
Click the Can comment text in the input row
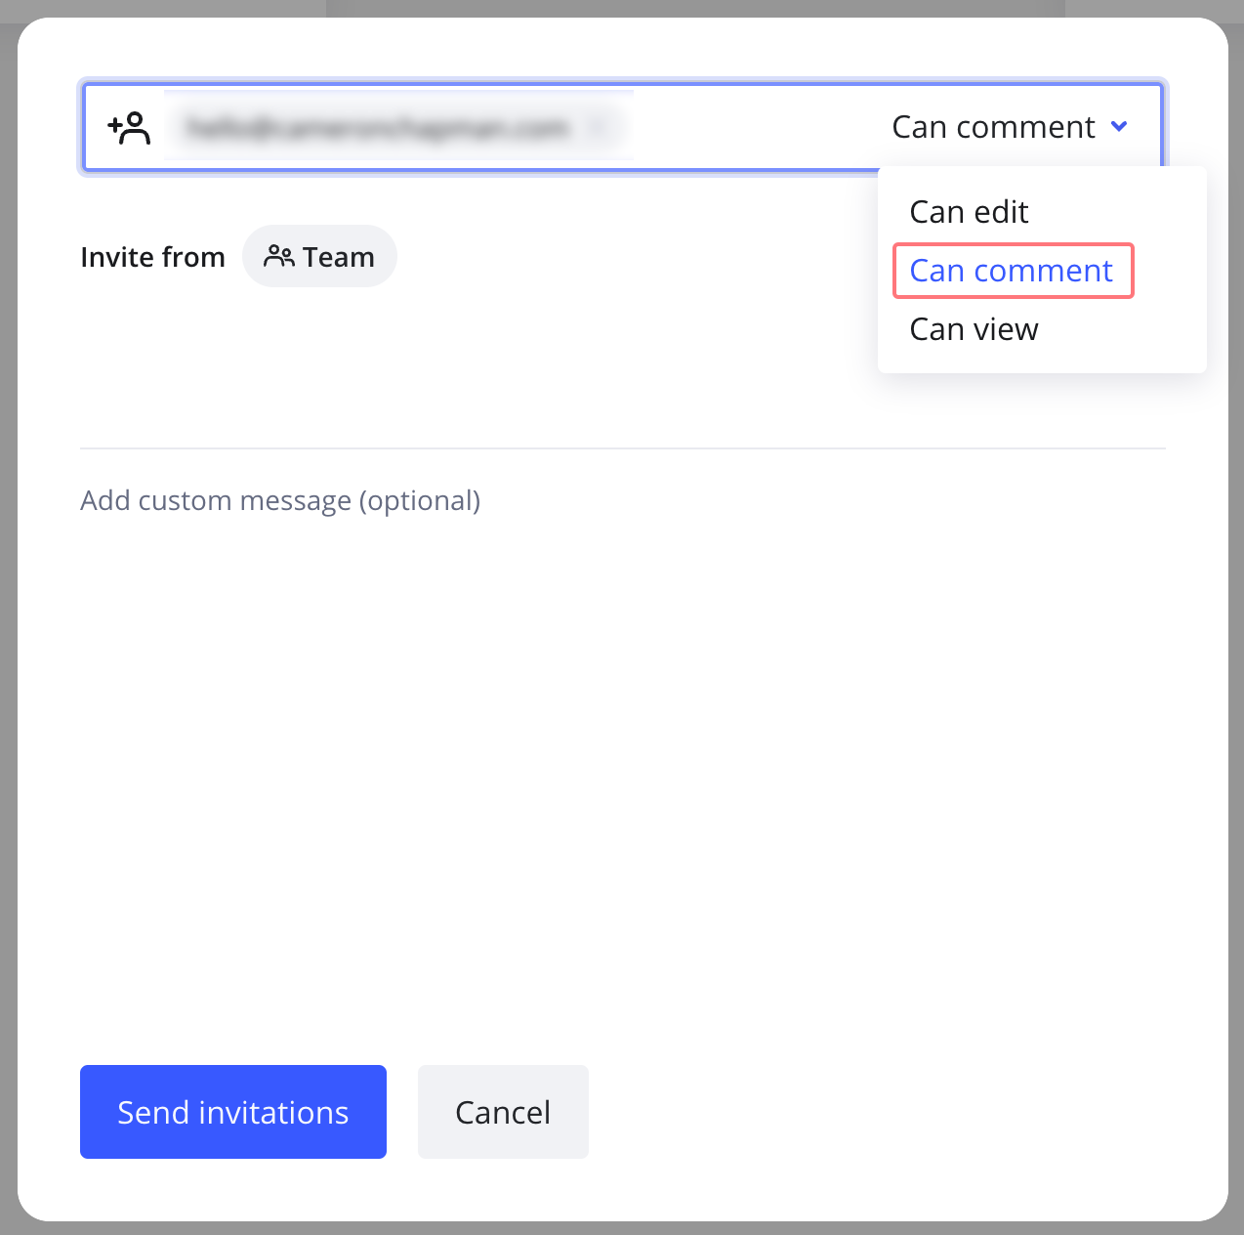coord(993,127)
